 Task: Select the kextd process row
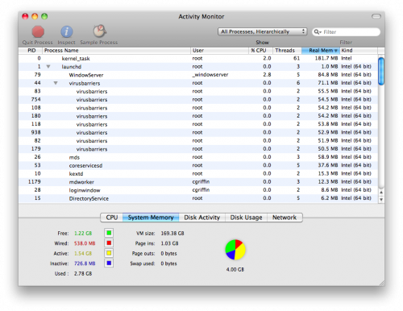[198, 173]
